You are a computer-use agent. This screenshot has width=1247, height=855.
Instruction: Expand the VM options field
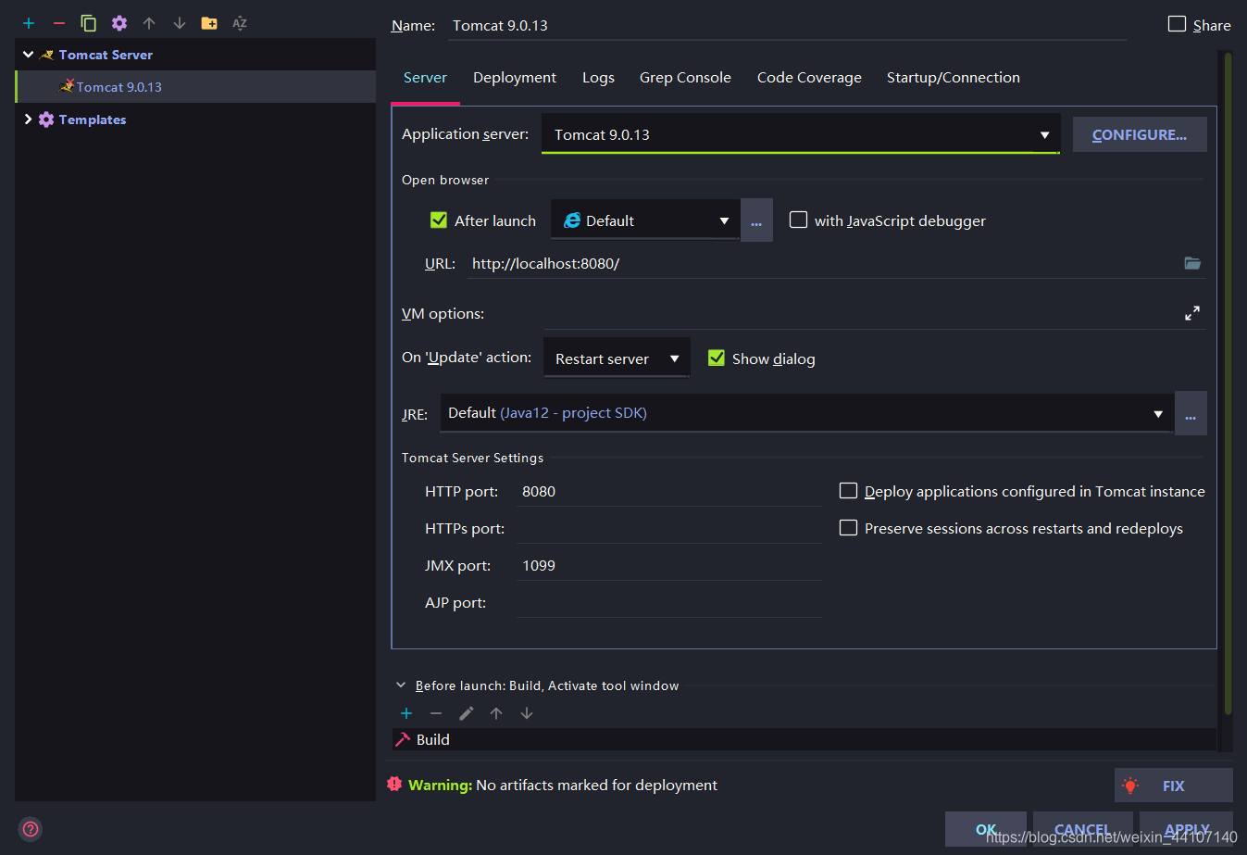click(x=1192, y=313)
